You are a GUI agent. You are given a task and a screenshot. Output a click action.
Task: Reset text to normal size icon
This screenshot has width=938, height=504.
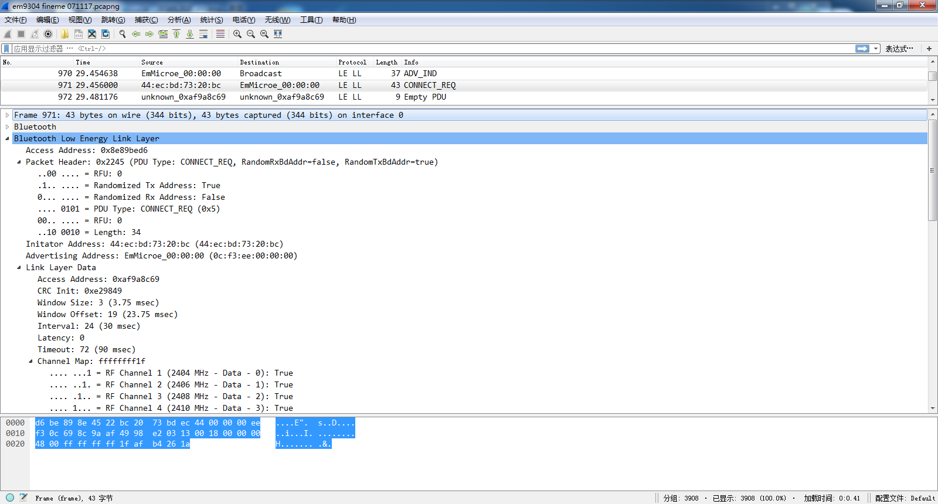point(264,34)
